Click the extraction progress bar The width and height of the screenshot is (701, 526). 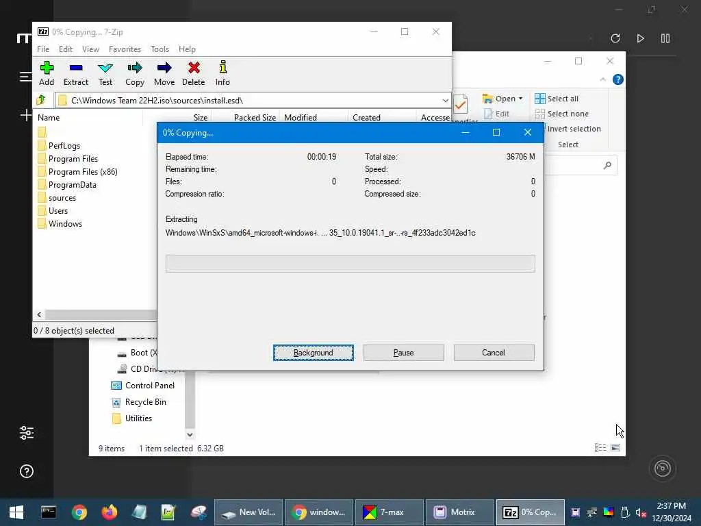point(350,264)
